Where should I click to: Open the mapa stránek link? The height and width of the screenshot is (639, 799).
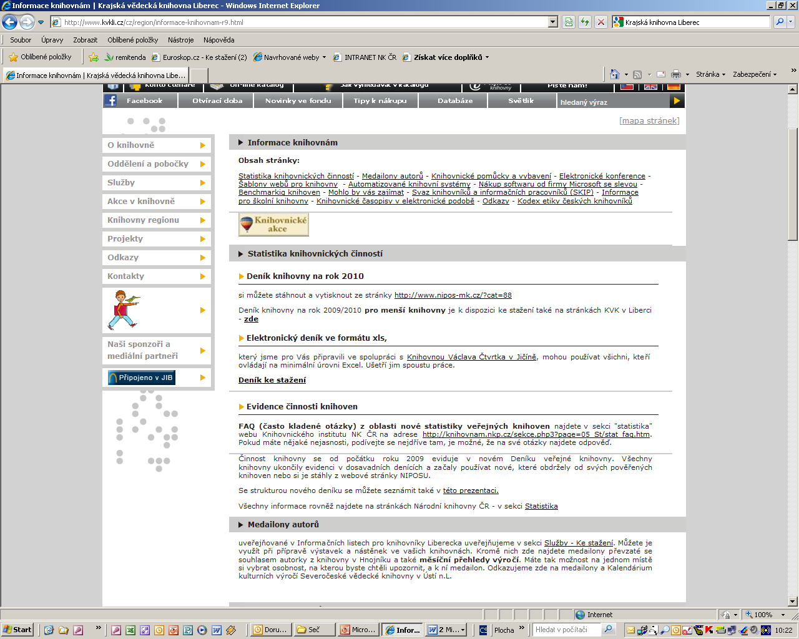point(649,120)
